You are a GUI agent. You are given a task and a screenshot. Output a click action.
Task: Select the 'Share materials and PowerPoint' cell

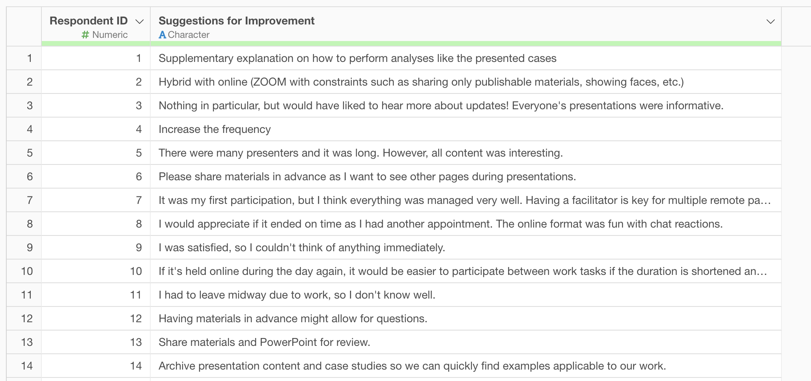[x=466, y=342]
